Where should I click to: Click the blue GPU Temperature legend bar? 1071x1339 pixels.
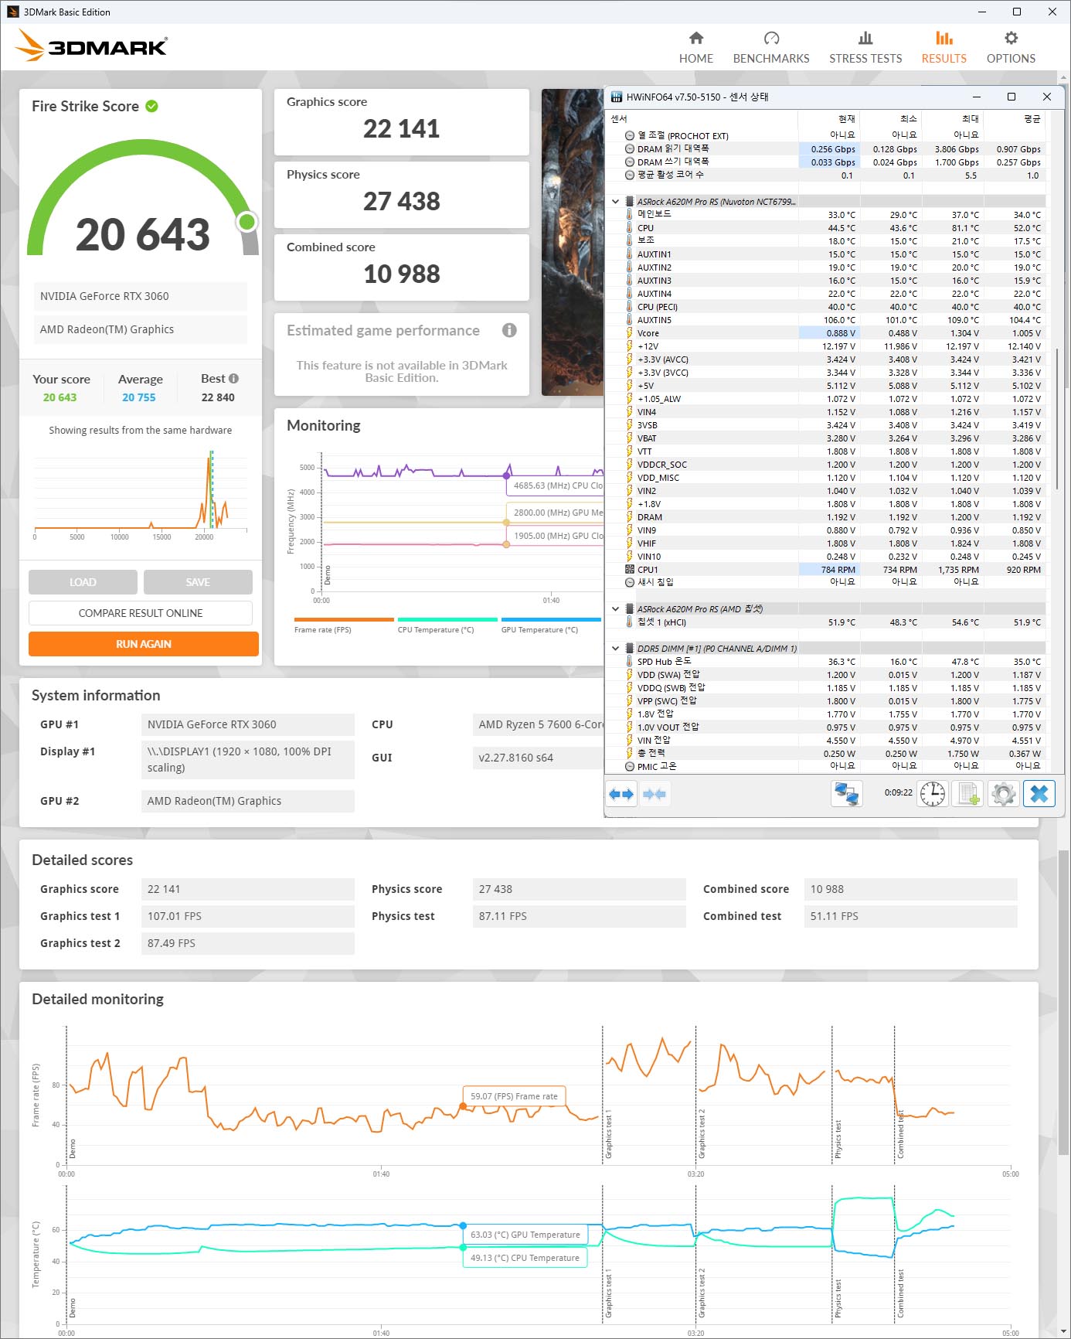point(551,619)
